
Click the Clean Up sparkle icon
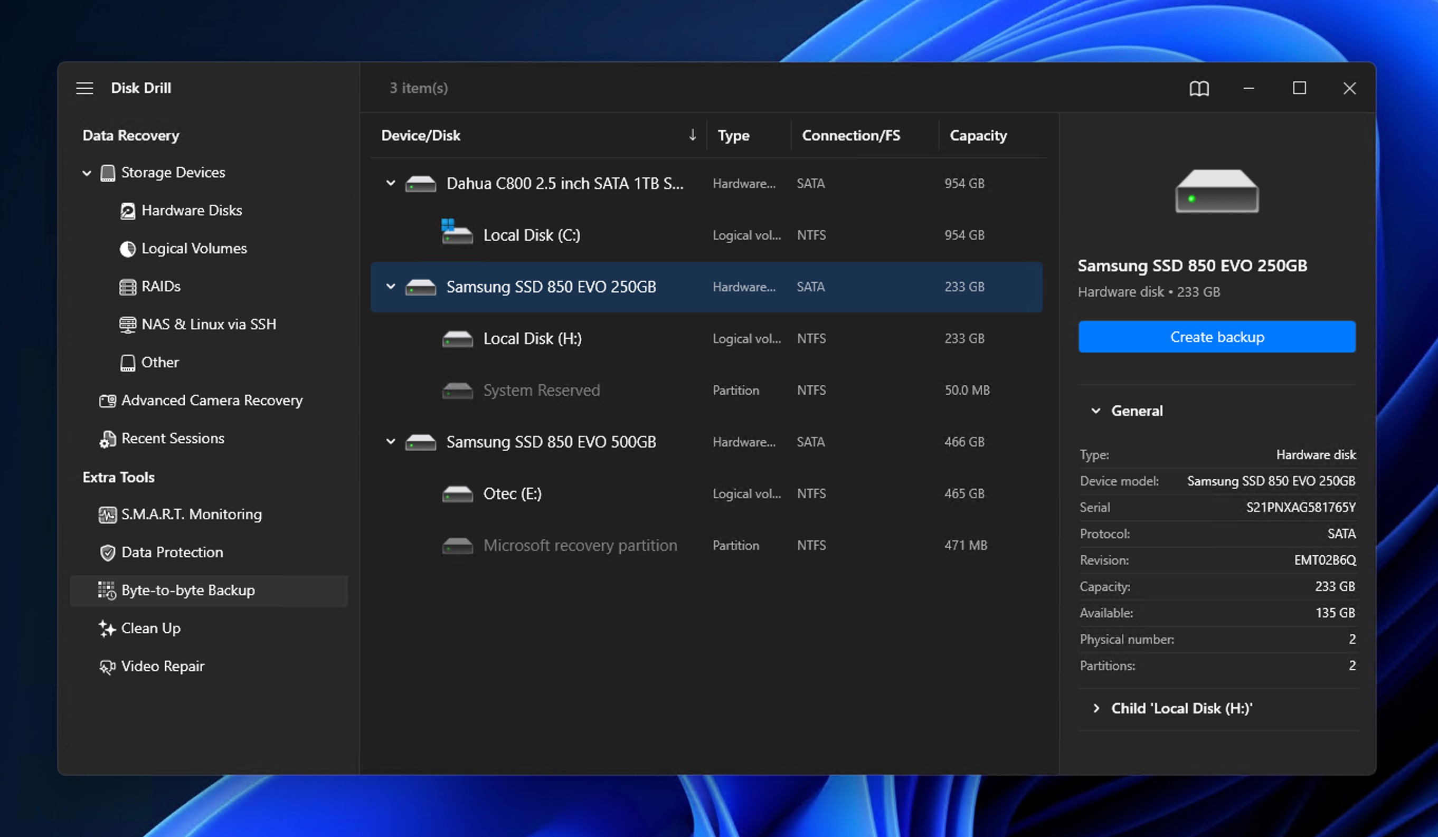pos(107,628)
